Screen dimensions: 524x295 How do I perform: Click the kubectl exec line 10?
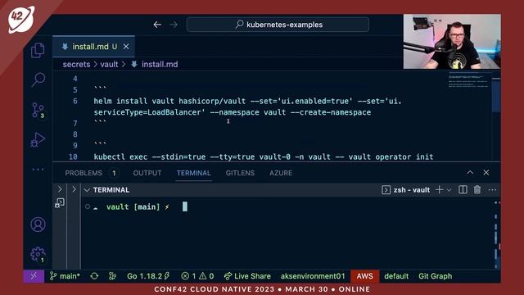click(264, 157)
